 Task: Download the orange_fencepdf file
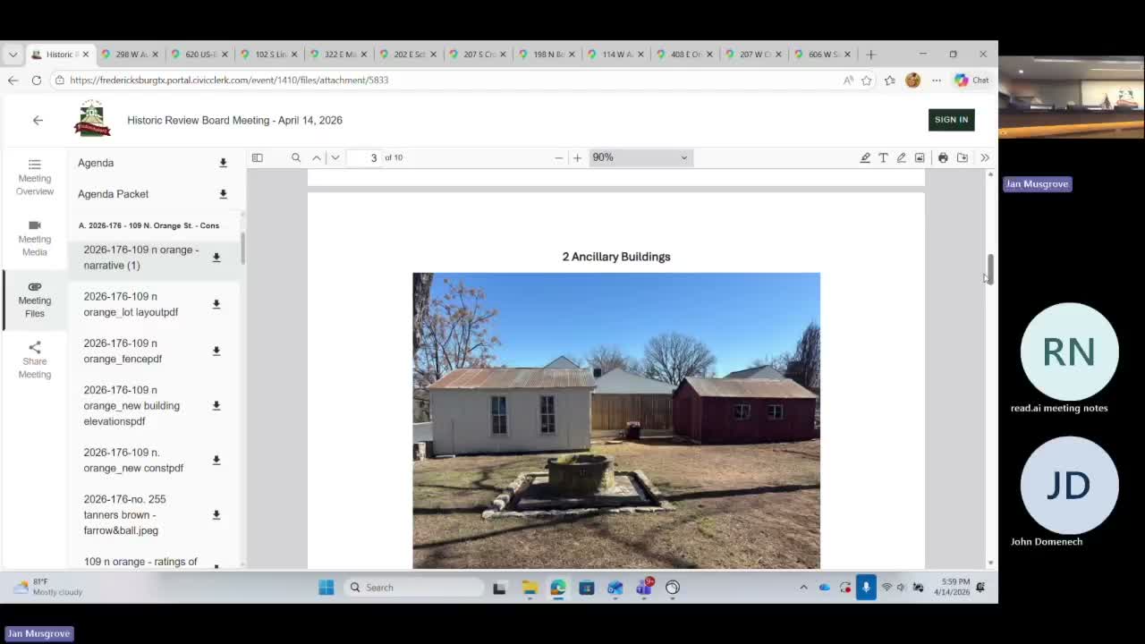(x=216, y=352)
